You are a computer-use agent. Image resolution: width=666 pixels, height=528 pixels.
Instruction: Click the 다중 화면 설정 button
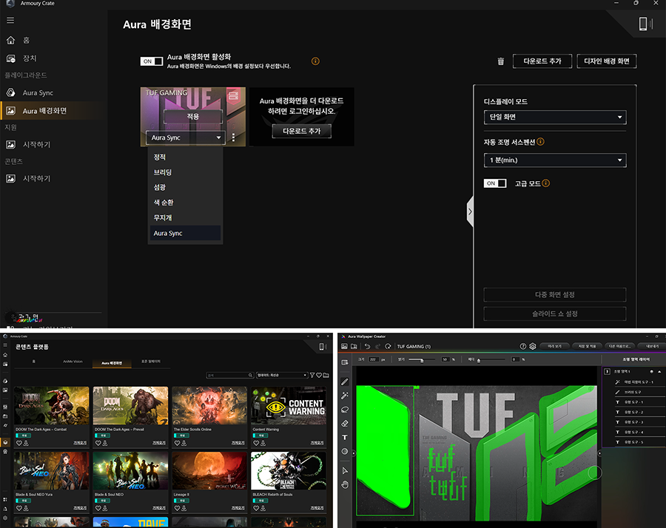click(555, 294)
